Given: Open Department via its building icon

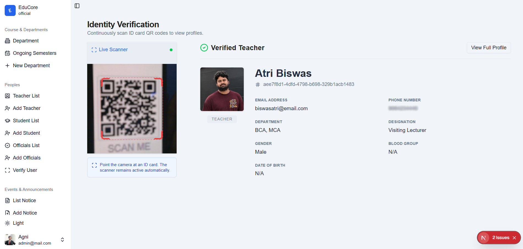Looking at the screenshot, I should (x=7, y=41).
